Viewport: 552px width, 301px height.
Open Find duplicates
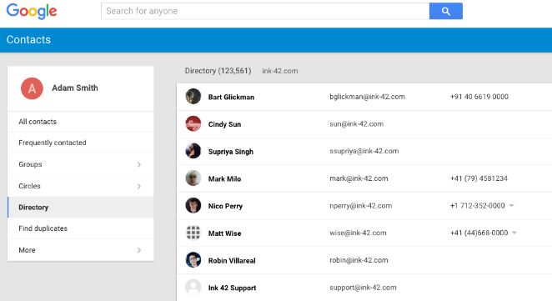[80, 228]
